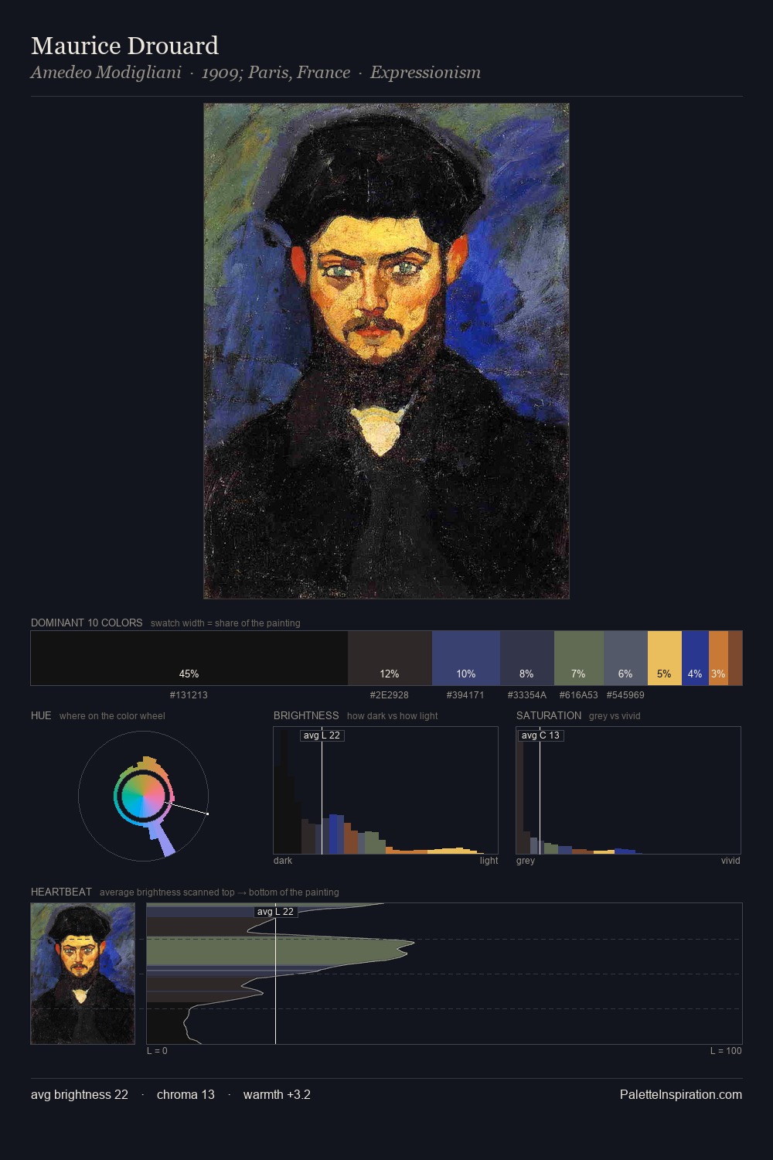Select the 45% black swatch #131213
Viewport: 773px width, 1160px height.
(189, 658)
